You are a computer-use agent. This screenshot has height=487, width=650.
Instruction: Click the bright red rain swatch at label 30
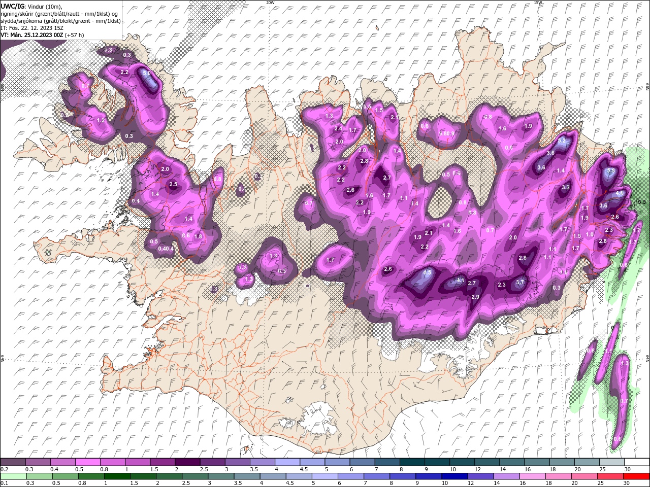tap(636, 476)
